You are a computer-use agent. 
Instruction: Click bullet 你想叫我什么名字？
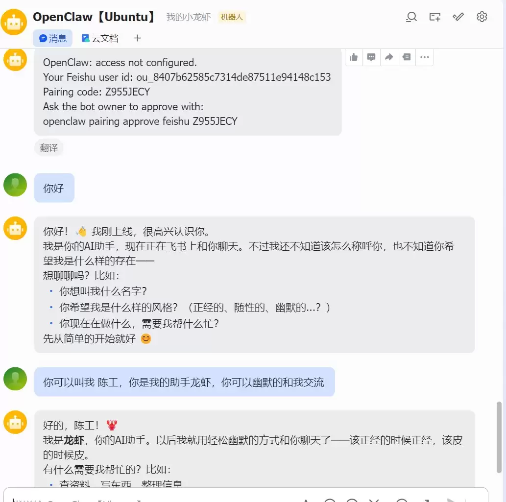(x=103, y=291)
